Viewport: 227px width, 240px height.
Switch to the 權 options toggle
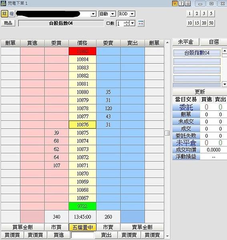pyautogui.click(x=12, y=14)
